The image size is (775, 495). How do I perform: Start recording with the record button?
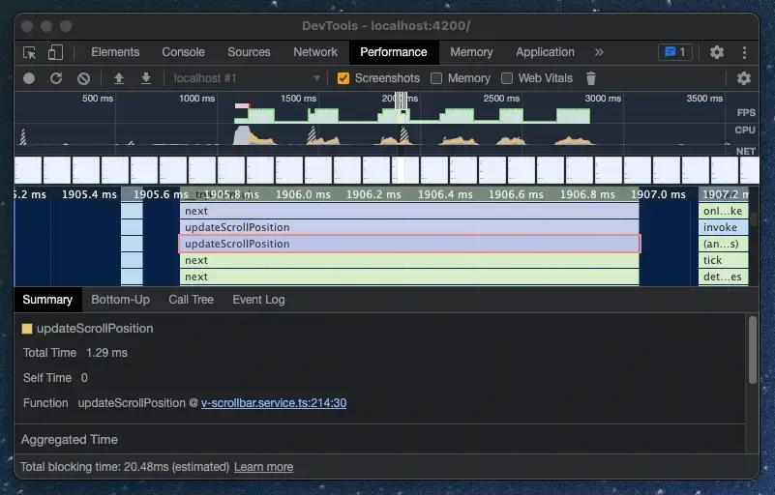[x=29, y=78]
